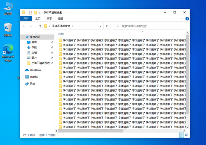This screenshot has height=145, width=206.
Task: Switch to the 查看 ribbon tab
Action: point(61,19)
